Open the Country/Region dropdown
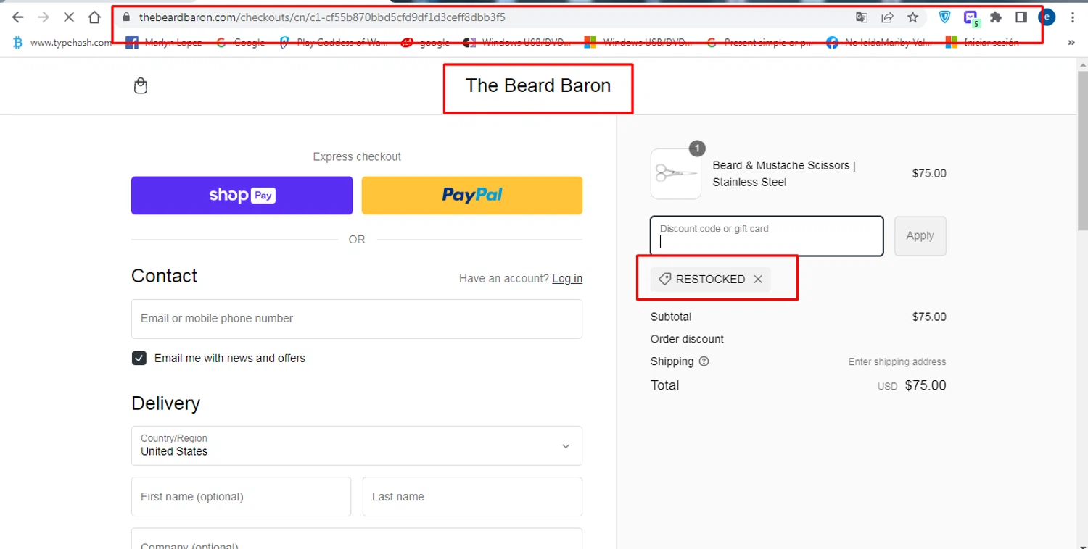 click(x=357, y=445)
